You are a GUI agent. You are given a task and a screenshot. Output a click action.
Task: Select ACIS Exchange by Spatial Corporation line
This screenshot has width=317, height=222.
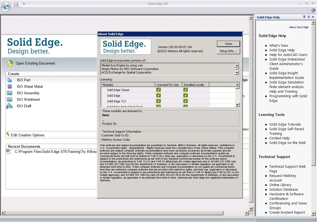pos(126,72)
